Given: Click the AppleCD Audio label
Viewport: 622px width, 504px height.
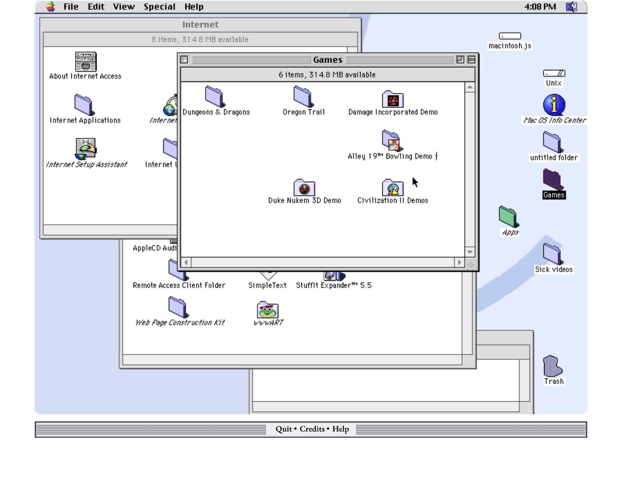Looking at the screenshot, I should point(155,248).
